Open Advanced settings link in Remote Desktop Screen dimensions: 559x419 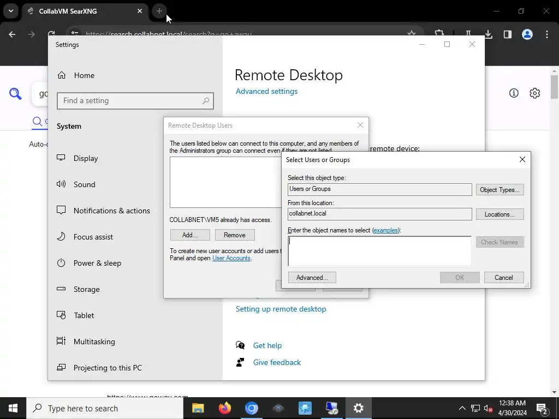click(x=266, y=91)
